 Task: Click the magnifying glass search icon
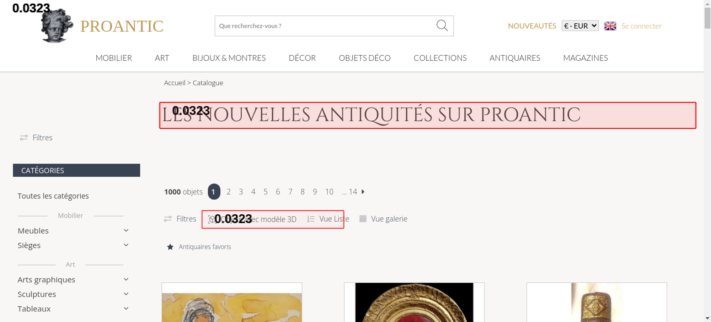442,26
